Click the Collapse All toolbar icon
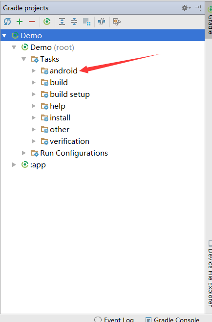This screenshot has width=212, height=322. [x=74, y=22]
